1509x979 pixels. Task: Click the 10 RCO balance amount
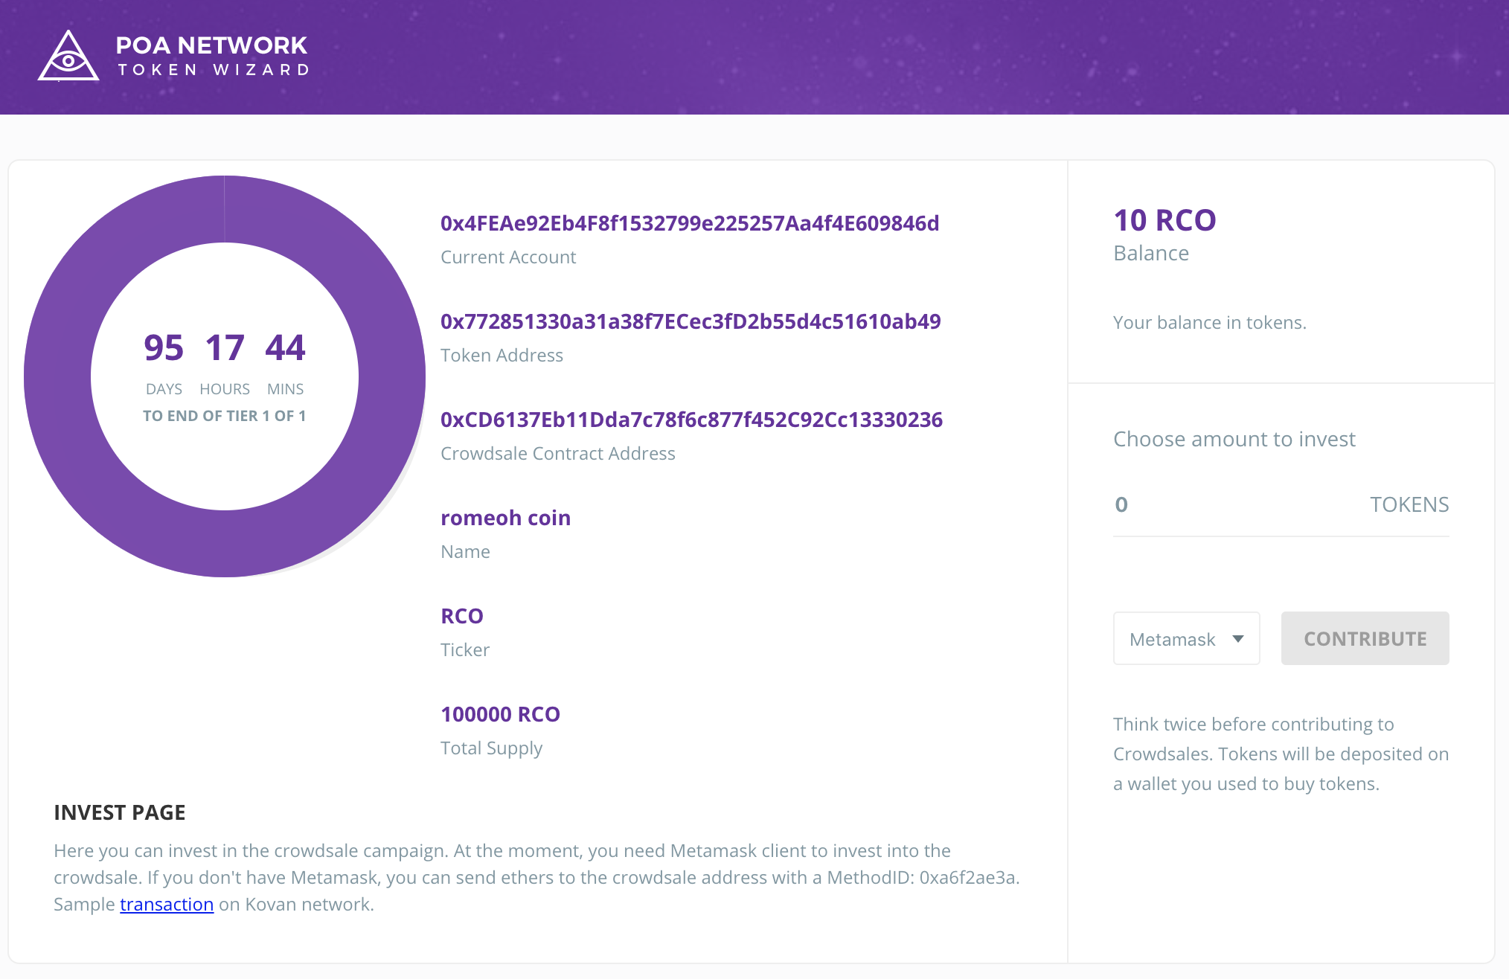[x=1164, y=220]
